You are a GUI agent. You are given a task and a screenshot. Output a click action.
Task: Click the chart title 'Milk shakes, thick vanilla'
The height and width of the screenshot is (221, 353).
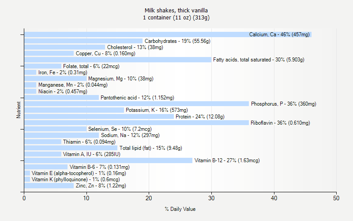click(176, 10)
